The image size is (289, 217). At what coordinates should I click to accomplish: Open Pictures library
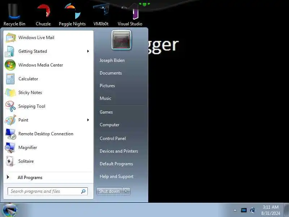click(107, 86)
